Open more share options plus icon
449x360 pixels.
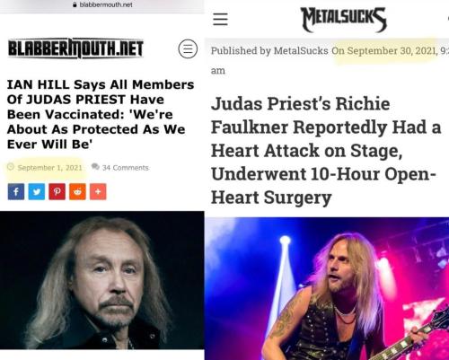click(98, 191)
